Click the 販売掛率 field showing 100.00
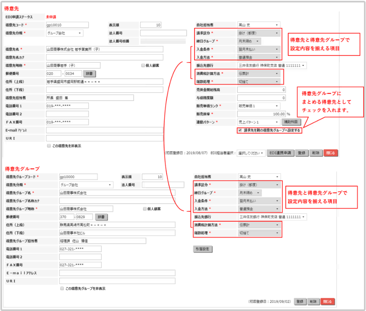The height and width of the screenshot is (311, 366). [x=261, y=114]
